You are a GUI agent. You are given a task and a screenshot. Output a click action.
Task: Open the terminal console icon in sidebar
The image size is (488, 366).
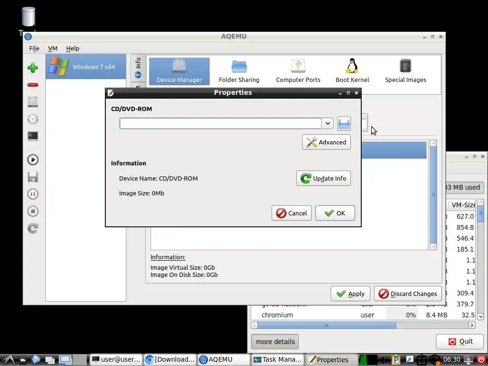pyautogui.click(x=33, y=136)
